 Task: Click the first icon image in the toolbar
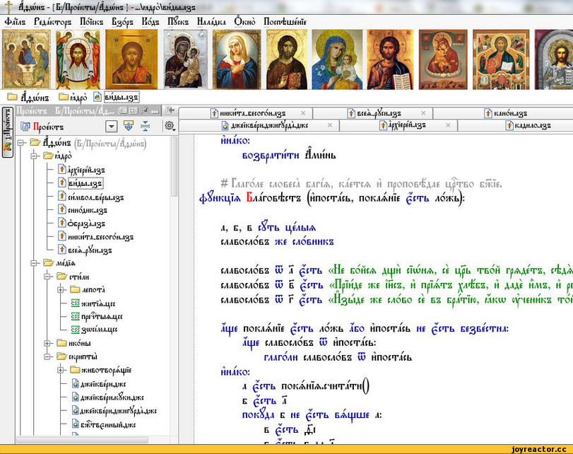pos(27,59)
